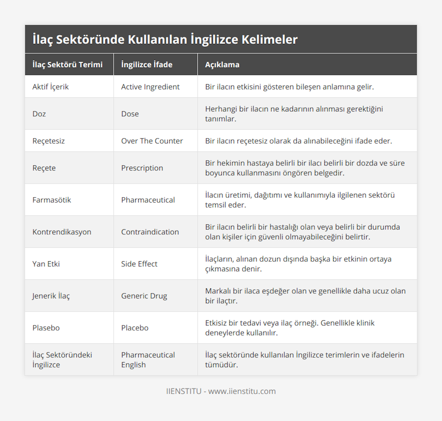Click the Dose English expression cell
The width and height of the screenshot is (442, 421).
point(130,114)
